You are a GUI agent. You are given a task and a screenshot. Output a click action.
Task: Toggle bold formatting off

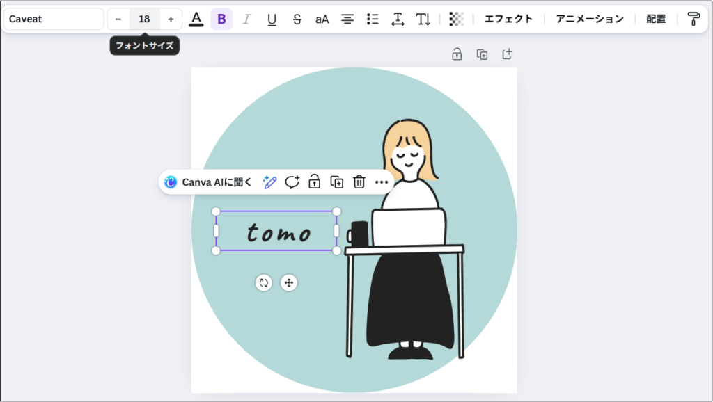tap(221, 19)
